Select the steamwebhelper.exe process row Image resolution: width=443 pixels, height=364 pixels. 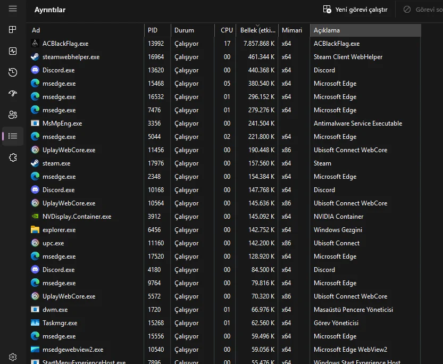pyautogui.click(x=225, y=57)
